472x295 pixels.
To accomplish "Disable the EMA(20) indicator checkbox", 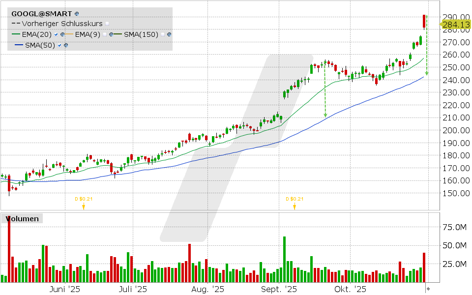I will (56, 34).
